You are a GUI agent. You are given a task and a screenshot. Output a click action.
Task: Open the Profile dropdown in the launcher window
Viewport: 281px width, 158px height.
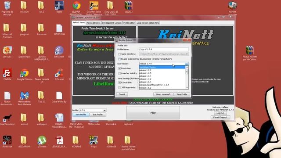click(104, 110)
